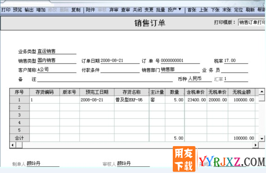Viewport: 266px width, 173px height.
Task: Click the 汇率 field showing 1
Action: click(x=236, y=79)
